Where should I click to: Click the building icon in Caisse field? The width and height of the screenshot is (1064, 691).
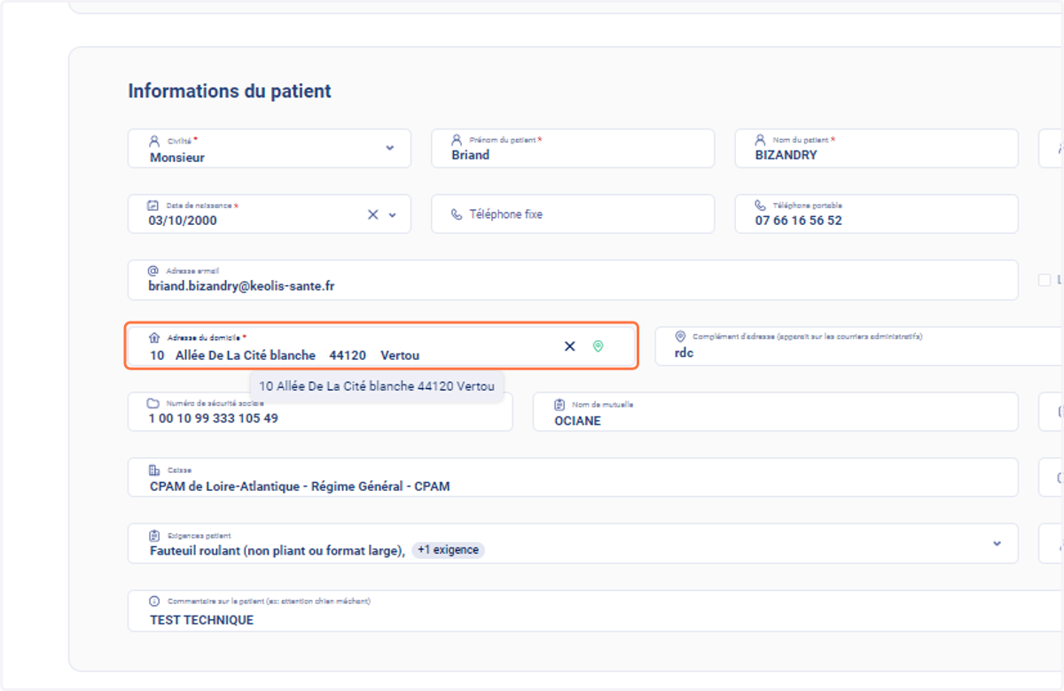(154, 470)
